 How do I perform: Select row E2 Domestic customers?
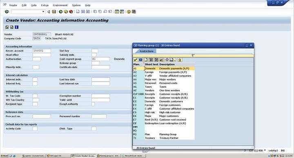pyautogui.click(x=164, y=101)
